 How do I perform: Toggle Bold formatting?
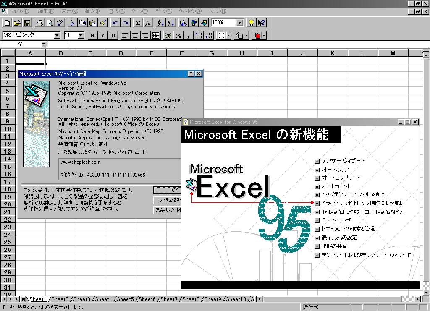click(93, 35)
